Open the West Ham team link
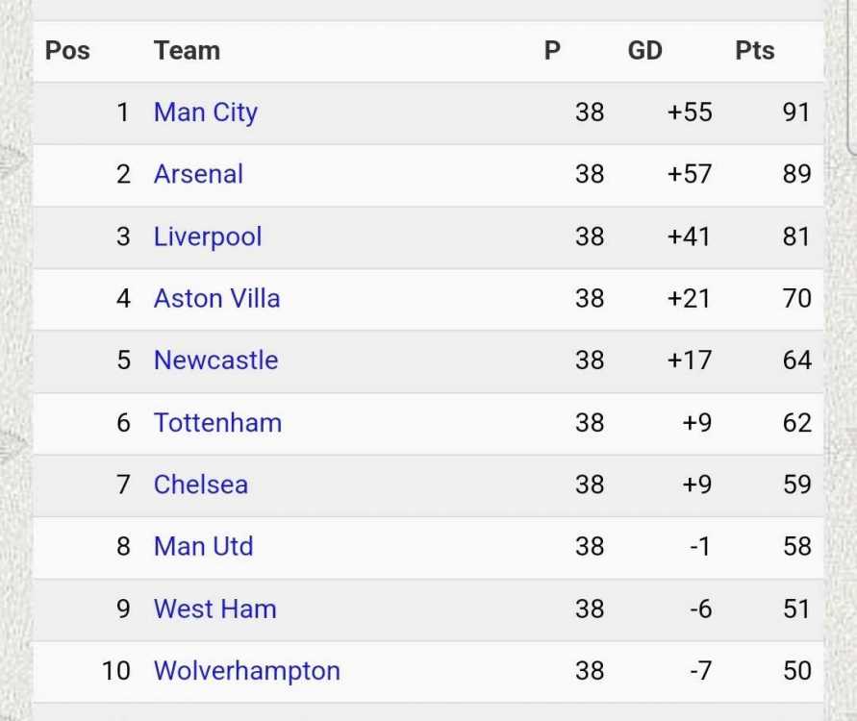The height and width of the screenshot is (721, 857). tap(214, 609)
